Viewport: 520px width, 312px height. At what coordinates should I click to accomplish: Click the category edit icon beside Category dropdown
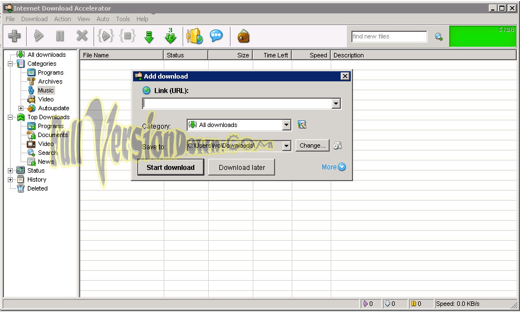302,125
